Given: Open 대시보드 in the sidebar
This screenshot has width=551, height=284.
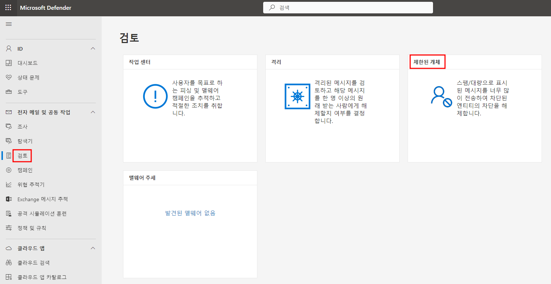Looking at the screenshot, I should click(x=28, y=63).
